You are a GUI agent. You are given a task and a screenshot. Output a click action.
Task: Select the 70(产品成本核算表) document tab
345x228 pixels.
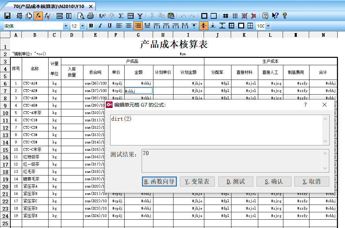49,6
